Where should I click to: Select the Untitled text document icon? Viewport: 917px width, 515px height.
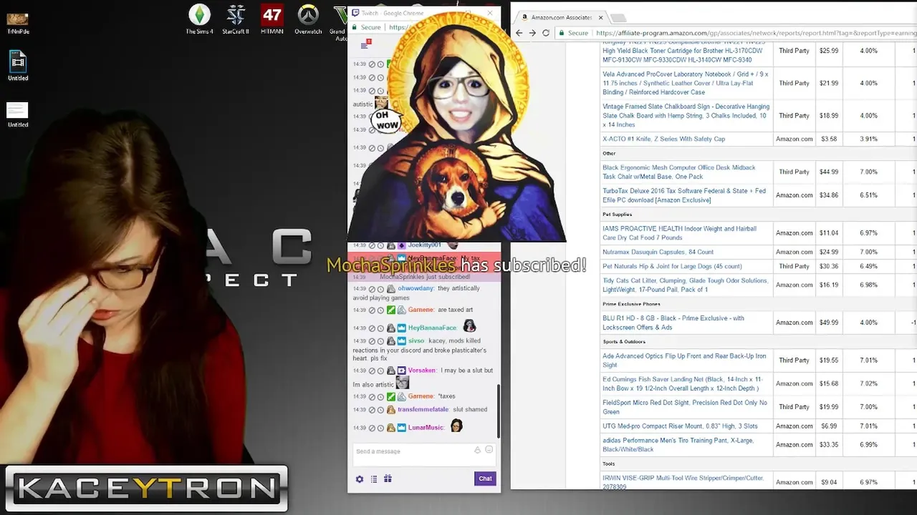click(x=18, y=114)
